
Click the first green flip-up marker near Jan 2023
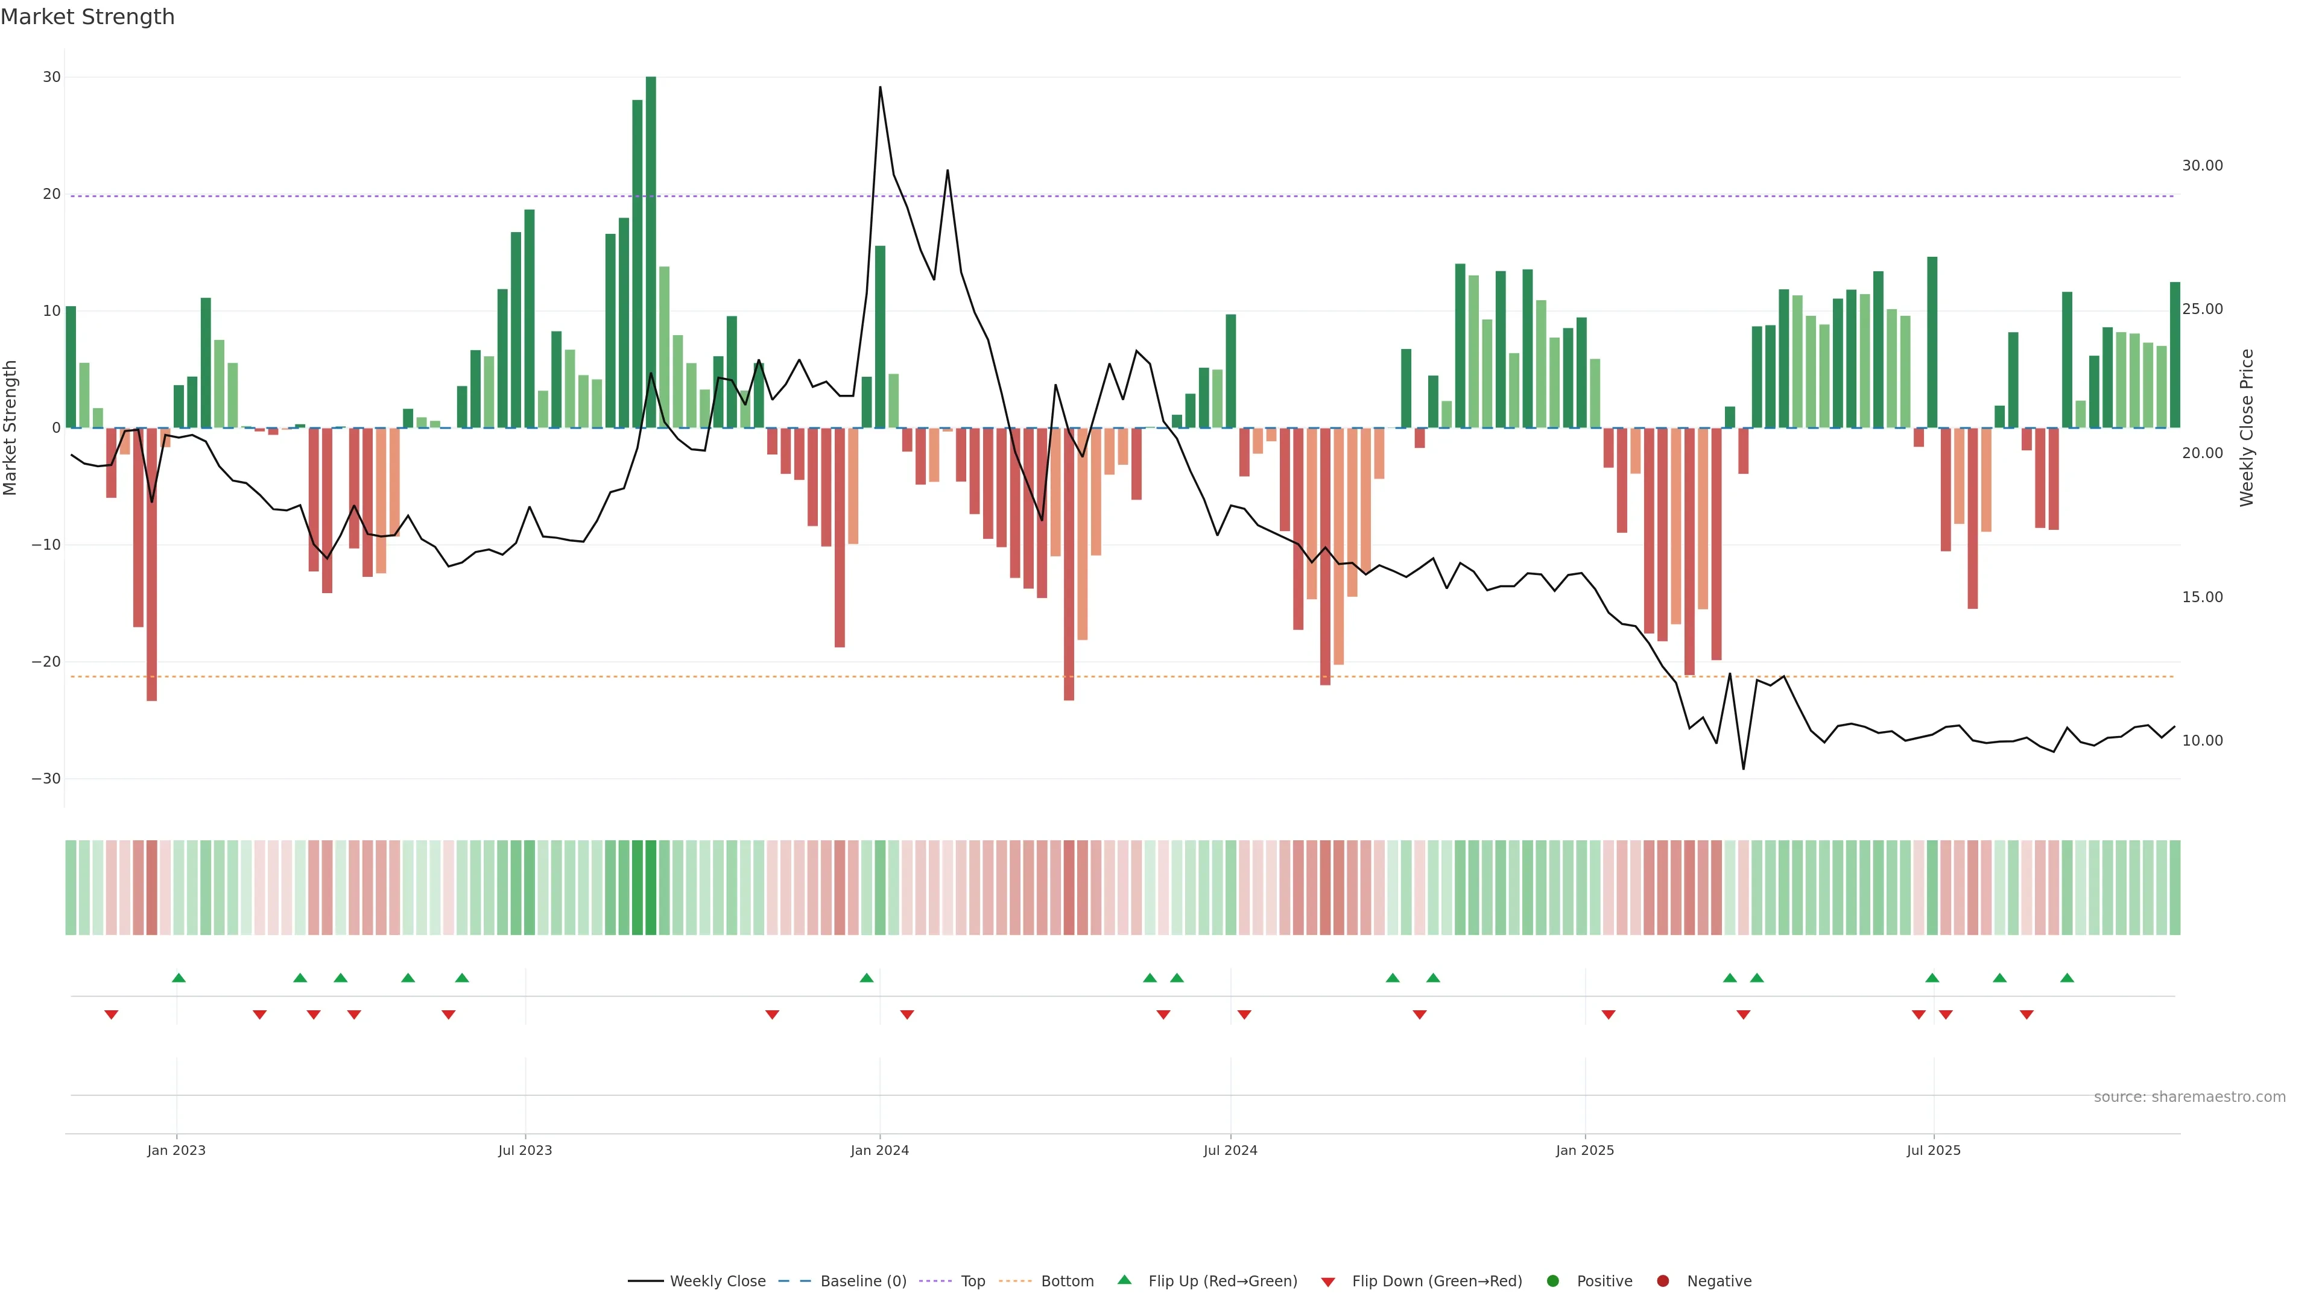click(x=179, y=978)
